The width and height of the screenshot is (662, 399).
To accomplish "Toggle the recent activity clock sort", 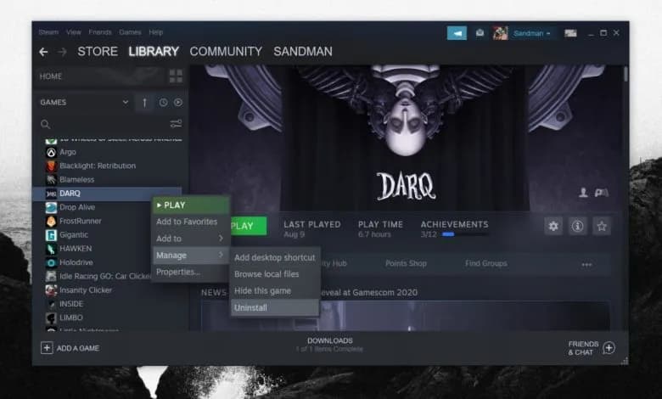I will point(163,103).
